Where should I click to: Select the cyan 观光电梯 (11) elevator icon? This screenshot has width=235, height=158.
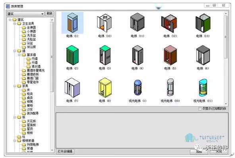(x=203, y=88)
